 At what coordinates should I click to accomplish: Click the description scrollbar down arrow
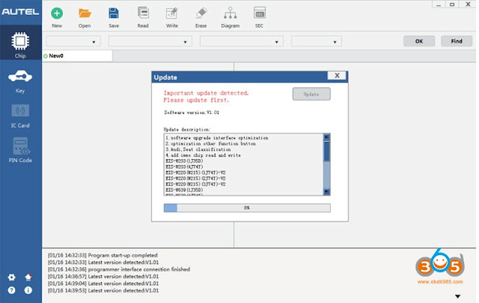tap(326, 192)
